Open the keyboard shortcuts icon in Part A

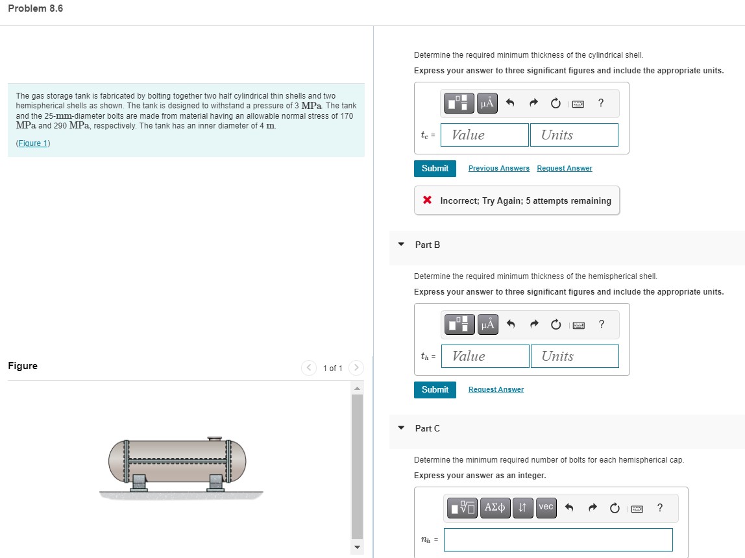578,103
